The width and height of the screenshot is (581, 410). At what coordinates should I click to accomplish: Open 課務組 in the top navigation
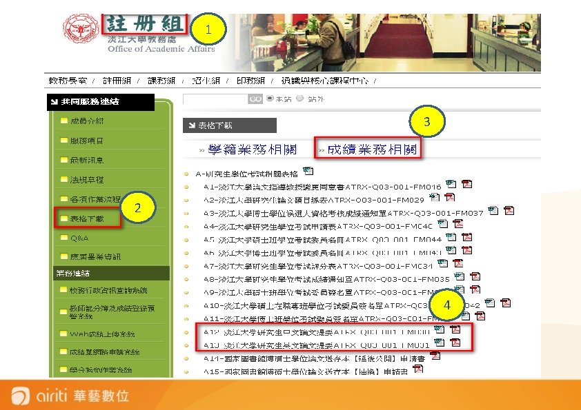(161, 81)
